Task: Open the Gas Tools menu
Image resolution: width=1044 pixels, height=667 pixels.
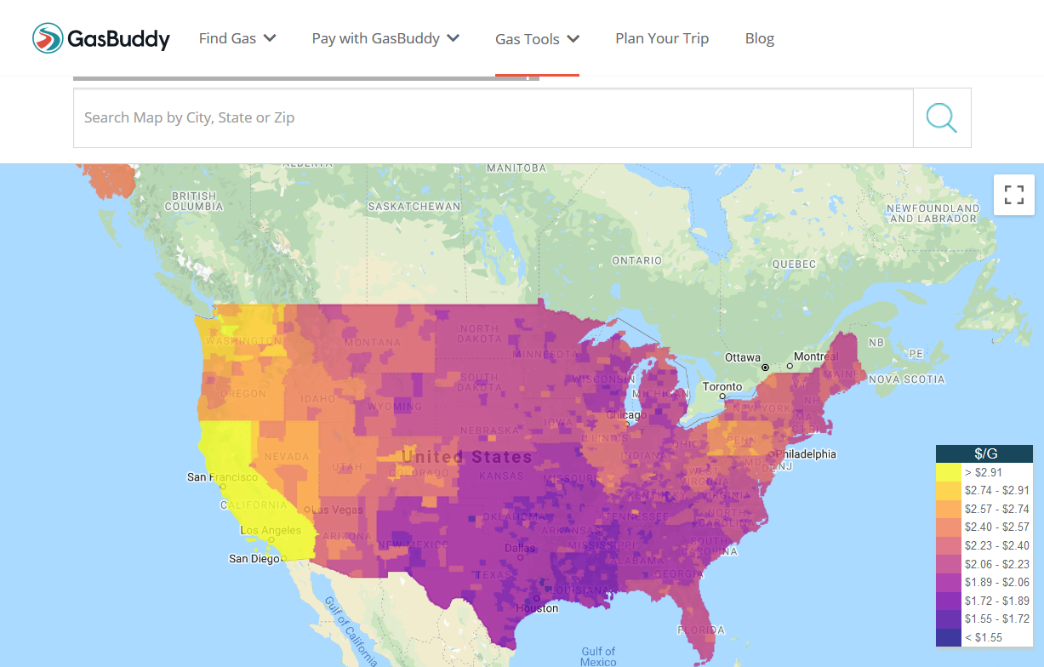Action: pyautogui.click(x=538, y=38)
